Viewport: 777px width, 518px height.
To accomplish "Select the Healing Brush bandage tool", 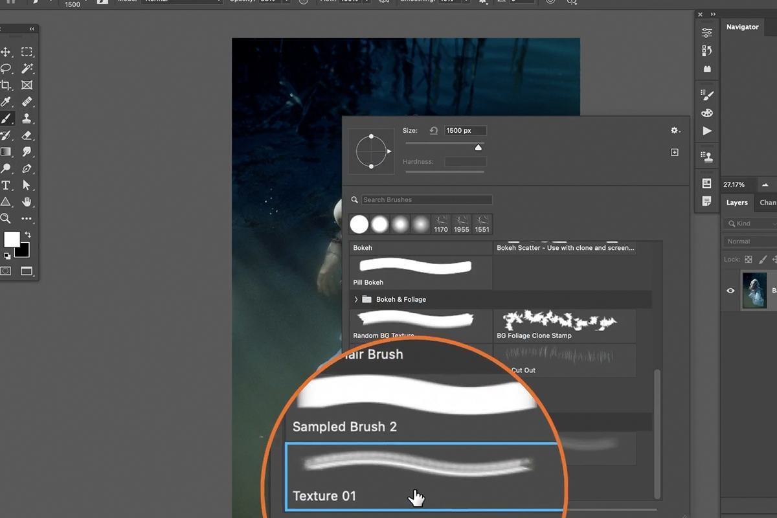I will point(27,102).
